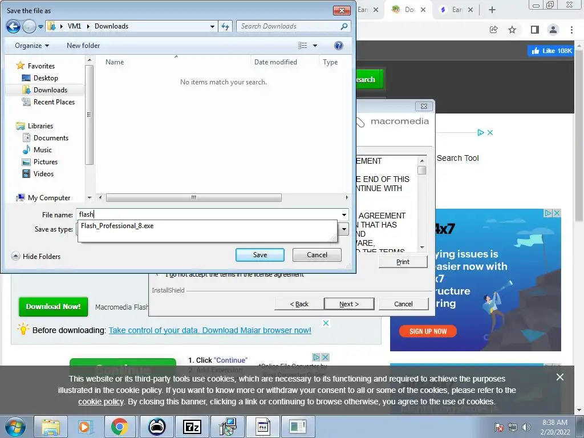Screen dimensions: 584x438
Task: Open the Maiar browser download link
Action: [x=210, y=330]
